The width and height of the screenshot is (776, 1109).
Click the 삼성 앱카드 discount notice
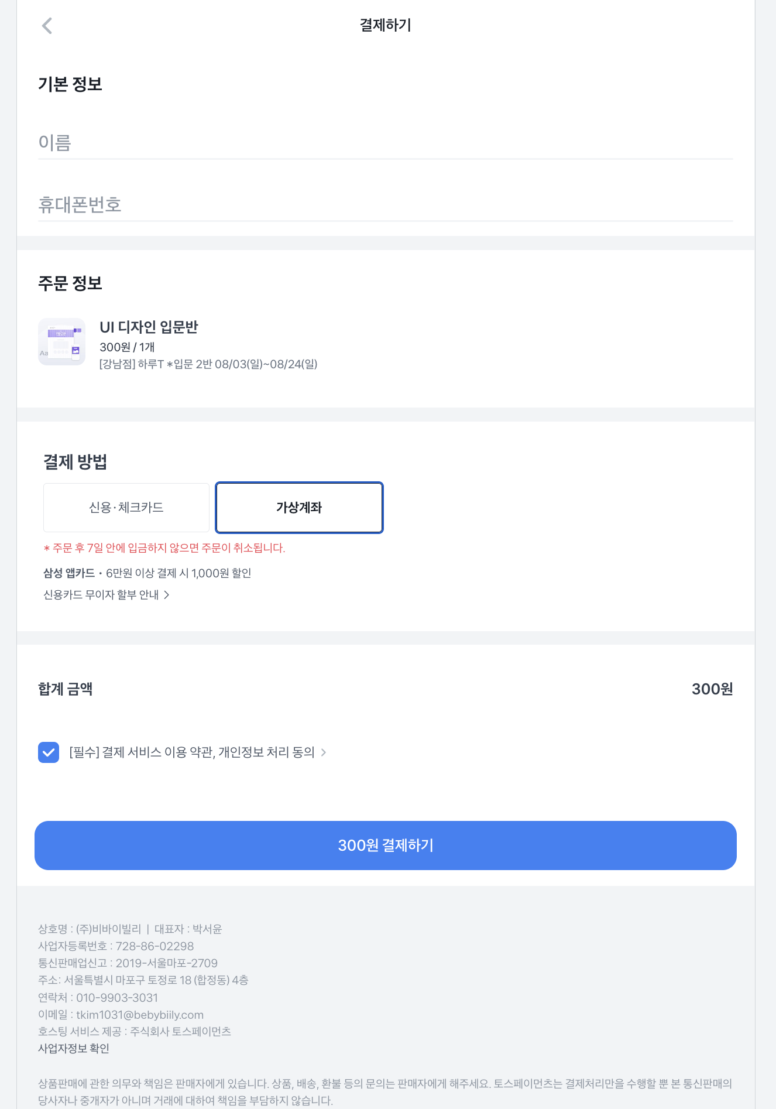coord(147,573)
